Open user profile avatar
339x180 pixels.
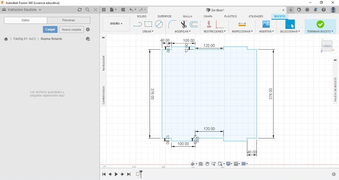pos(333,10)
